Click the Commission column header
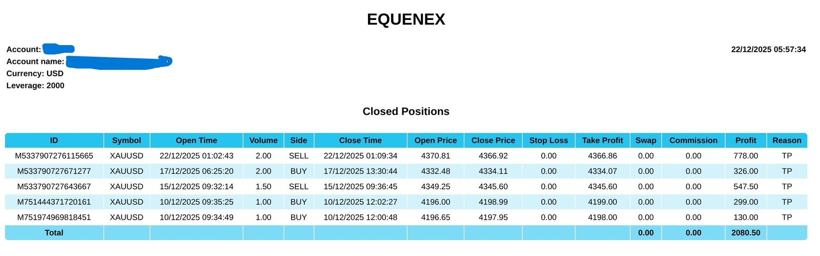The width and height of the screenshot is (820, 256). pyautogui.click(x=693, y=140)
